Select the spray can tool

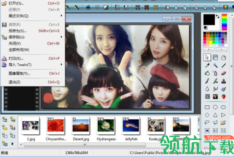(215, 73)
